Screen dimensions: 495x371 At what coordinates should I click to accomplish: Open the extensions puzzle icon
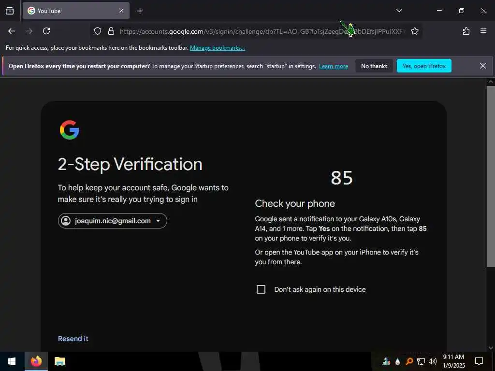tap(466, 31)
